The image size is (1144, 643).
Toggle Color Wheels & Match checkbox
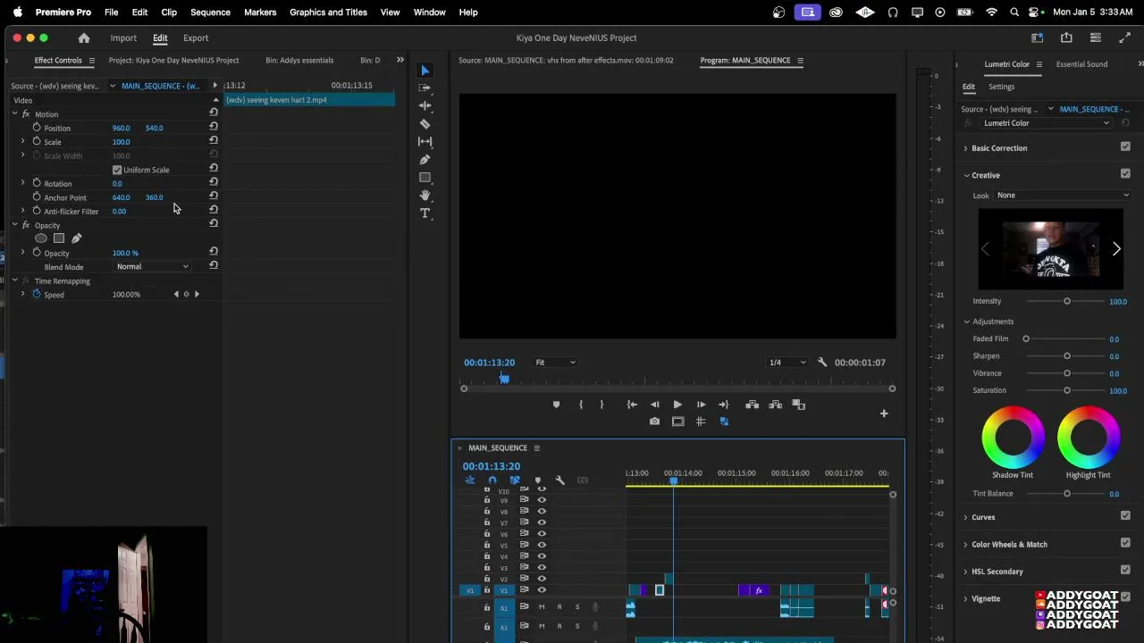coord(1125,543)
